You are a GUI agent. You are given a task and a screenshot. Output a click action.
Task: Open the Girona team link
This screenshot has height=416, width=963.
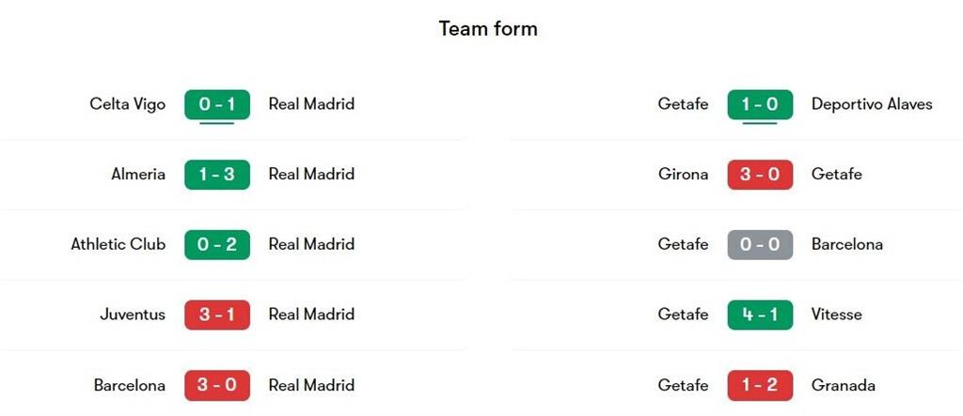pyautogui.click(x=683, y=175)
